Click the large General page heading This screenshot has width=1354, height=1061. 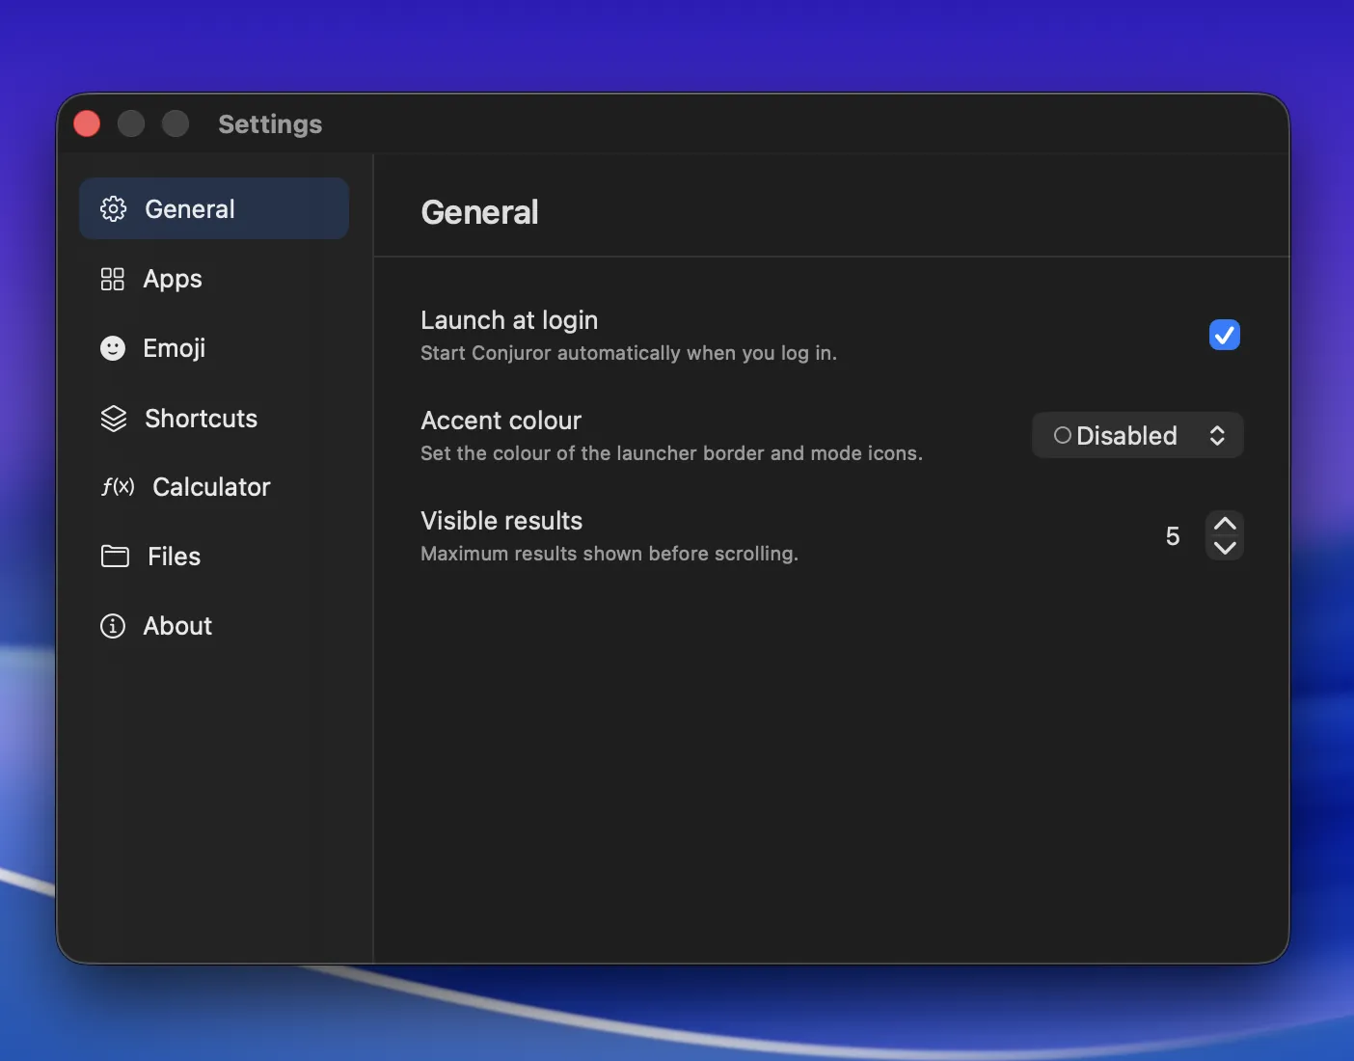(x=480, y=212)
